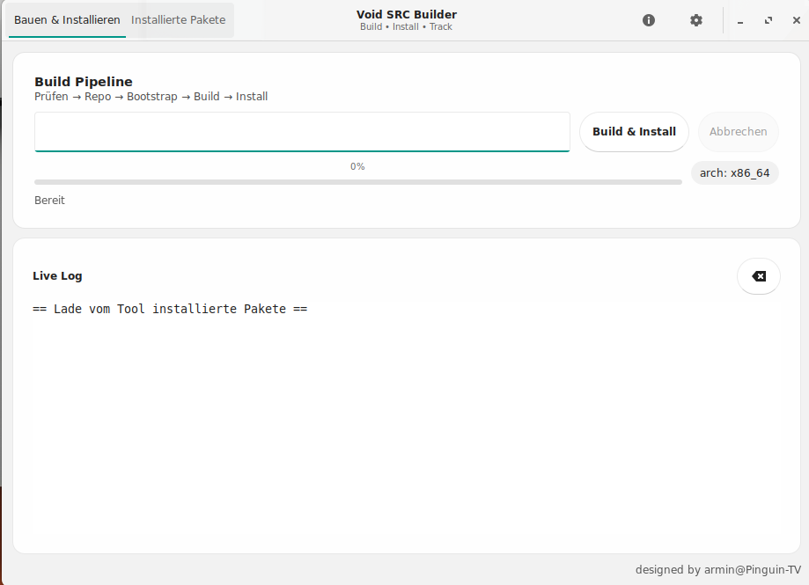Image resolution: width=809 pixels, height=585 pixels.
Task: Select the Bauen & Installieren tab
Action: tap(67, 20)
